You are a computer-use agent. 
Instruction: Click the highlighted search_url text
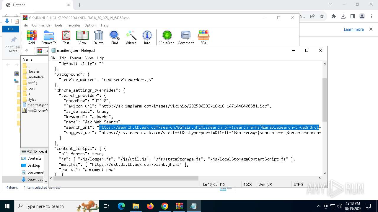click(209, 127)
